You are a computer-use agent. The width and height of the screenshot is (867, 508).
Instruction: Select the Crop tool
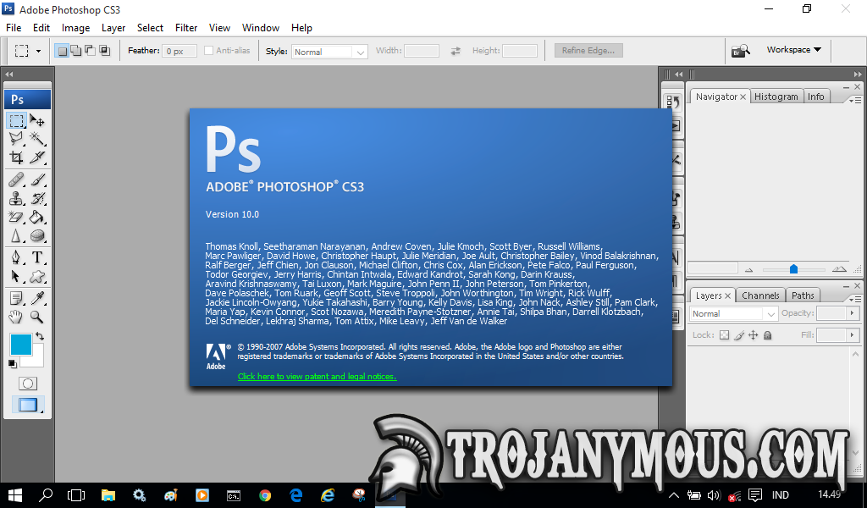click(16, 157)
